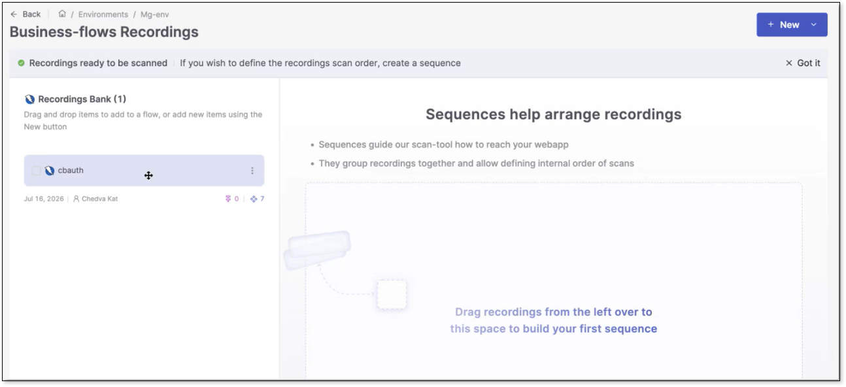Screen dimensions: 846x387
Task: Click the green ready status checkmark
Action: pos(21,63)
